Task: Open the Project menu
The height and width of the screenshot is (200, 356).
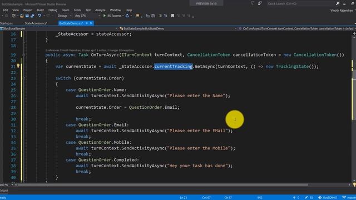Action: pos(28,10)
